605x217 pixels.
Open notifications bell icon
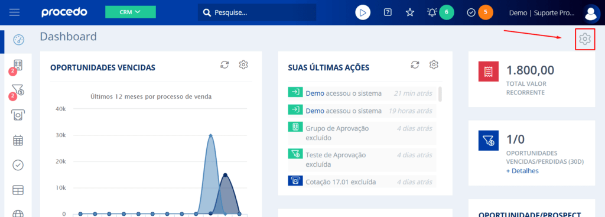432,12
